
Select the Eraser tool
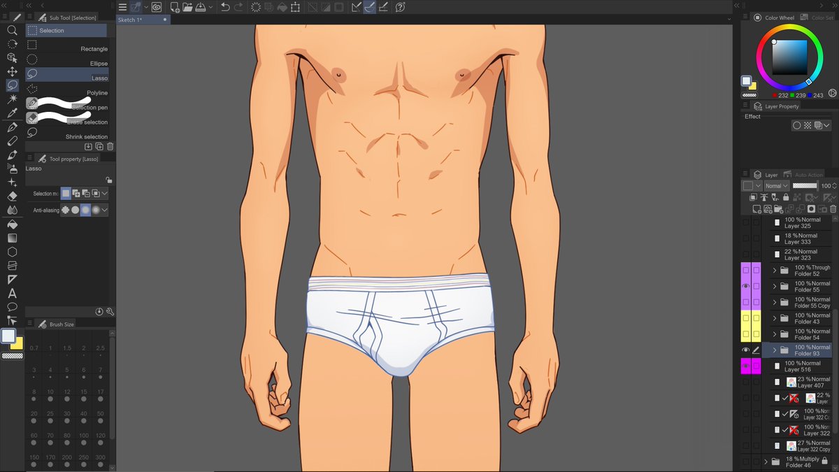(12, 196)
